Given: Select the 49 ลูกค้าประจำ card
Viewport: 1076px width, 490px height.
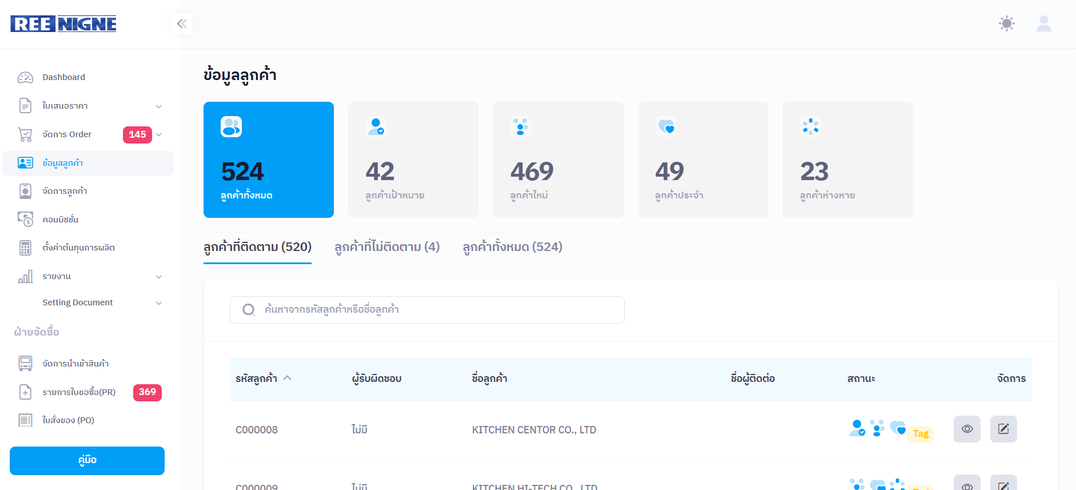Looking at the screenshot, I should click(703, 160).
